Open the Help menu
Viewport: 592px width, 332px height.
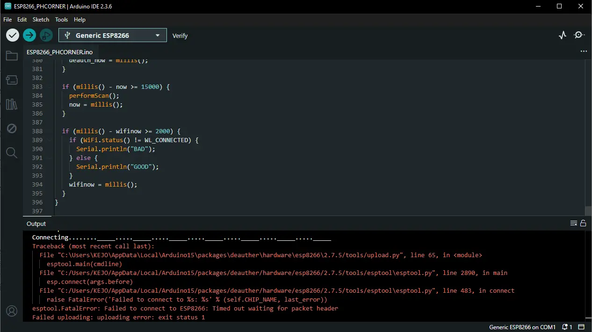pos(80,20)
